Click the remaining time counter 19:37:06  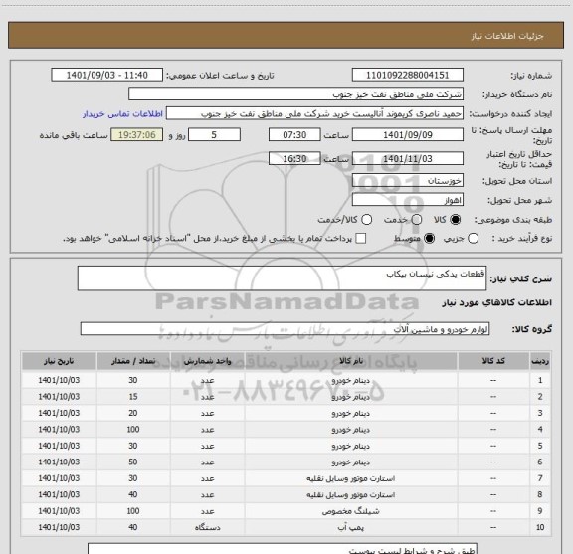tap(137, 135)
